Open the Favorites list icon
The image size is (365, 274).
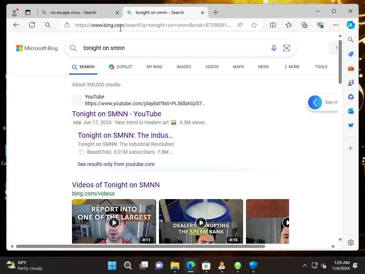click(289, 25)
